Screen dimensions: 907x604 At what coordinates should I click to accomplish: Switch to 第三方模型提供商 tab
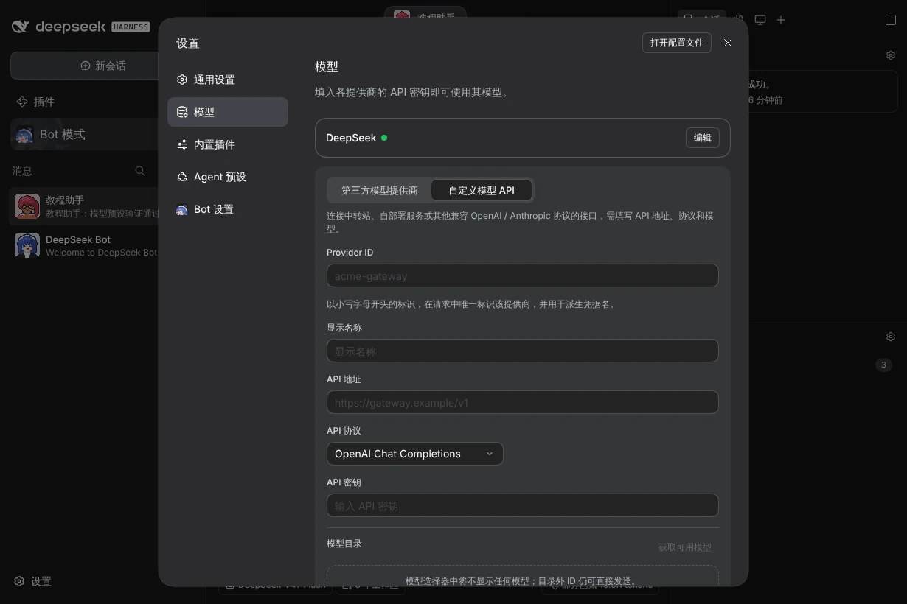(380, 190)
